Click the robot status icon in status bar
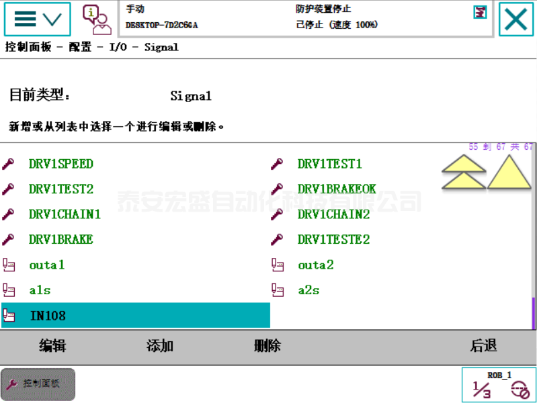Screen dimensions: 537x403 pyautogui.click(x=480, y=13)
